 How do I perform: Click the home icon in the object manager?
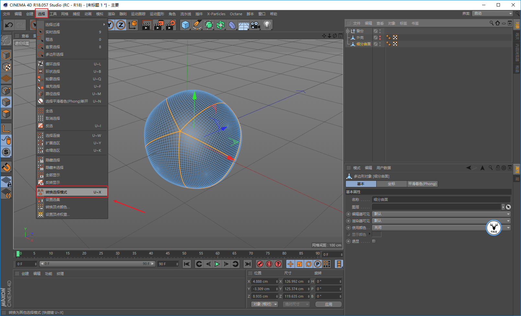coord(497,23)
